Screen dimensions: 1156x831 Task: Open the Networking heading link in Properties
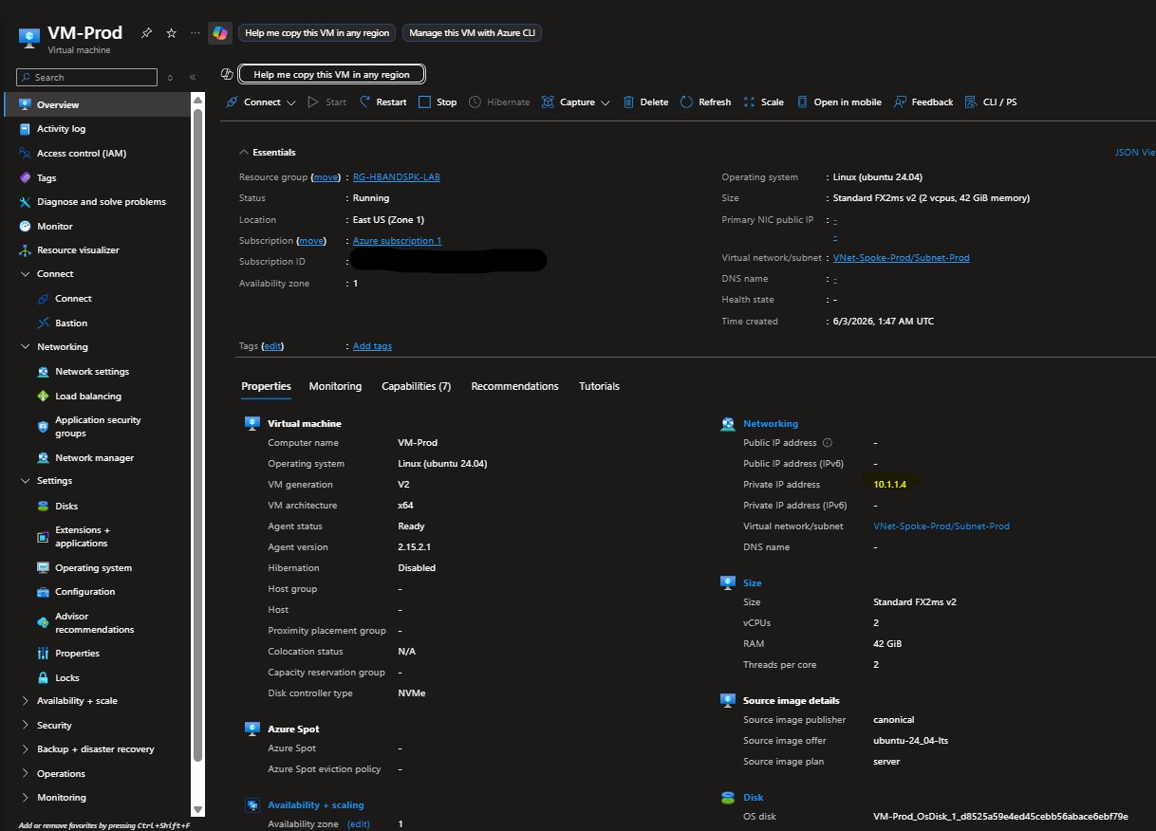pos(771,424)
